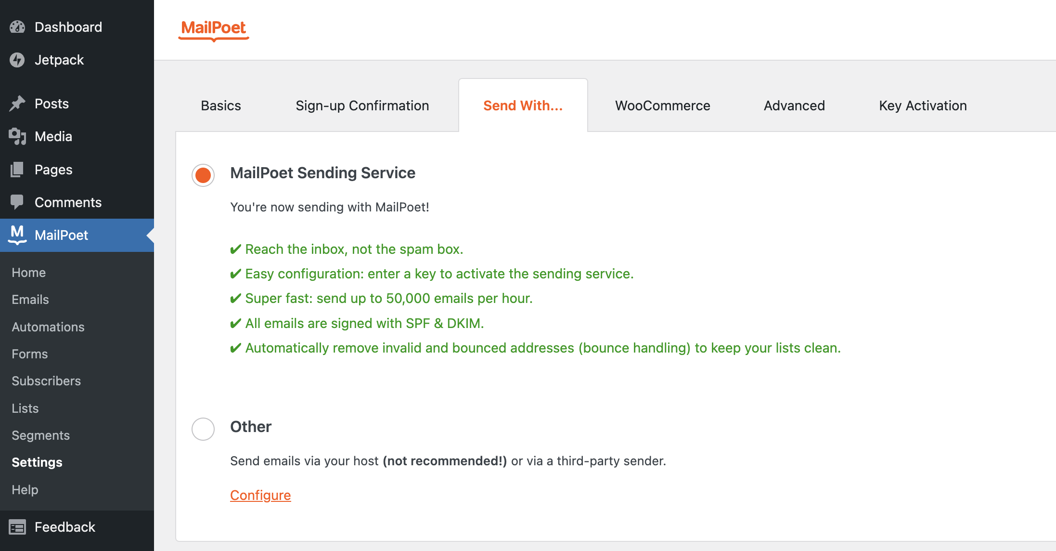Viewport: 1056px width, 551px height.
Task: Click the Feedback form icon
Action: tap(17, 527)
